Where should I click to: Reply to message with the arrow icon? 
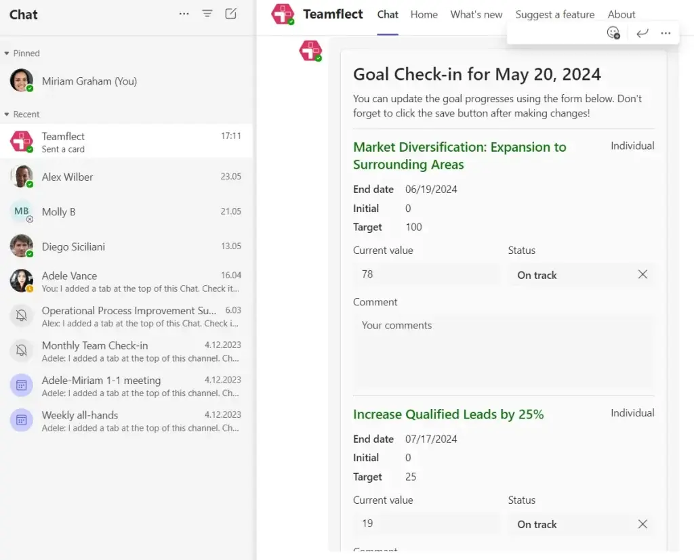click(x=642, y=33)
